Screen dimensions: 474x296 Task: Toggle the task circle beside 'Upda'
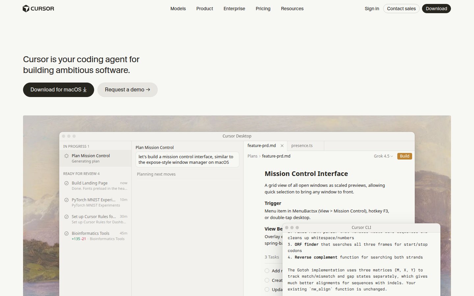pos(267,289)
